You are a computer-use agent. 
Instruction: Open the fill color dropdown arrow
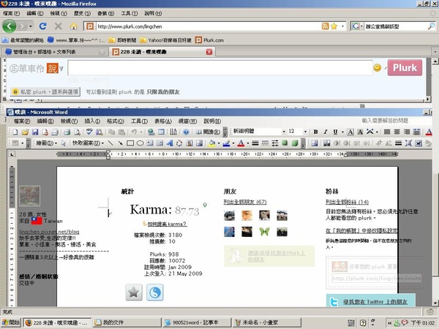coord(219,143)
